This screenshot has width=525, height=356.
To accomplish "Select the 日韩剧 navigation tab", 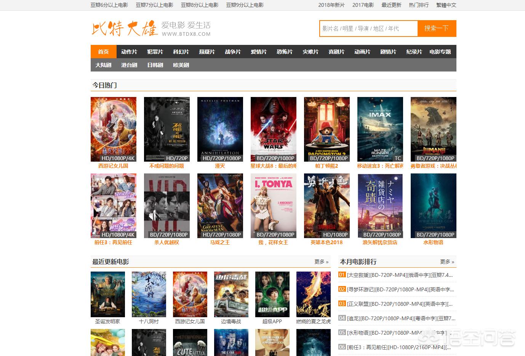I will pyautogui.click(x=155, y=65).
